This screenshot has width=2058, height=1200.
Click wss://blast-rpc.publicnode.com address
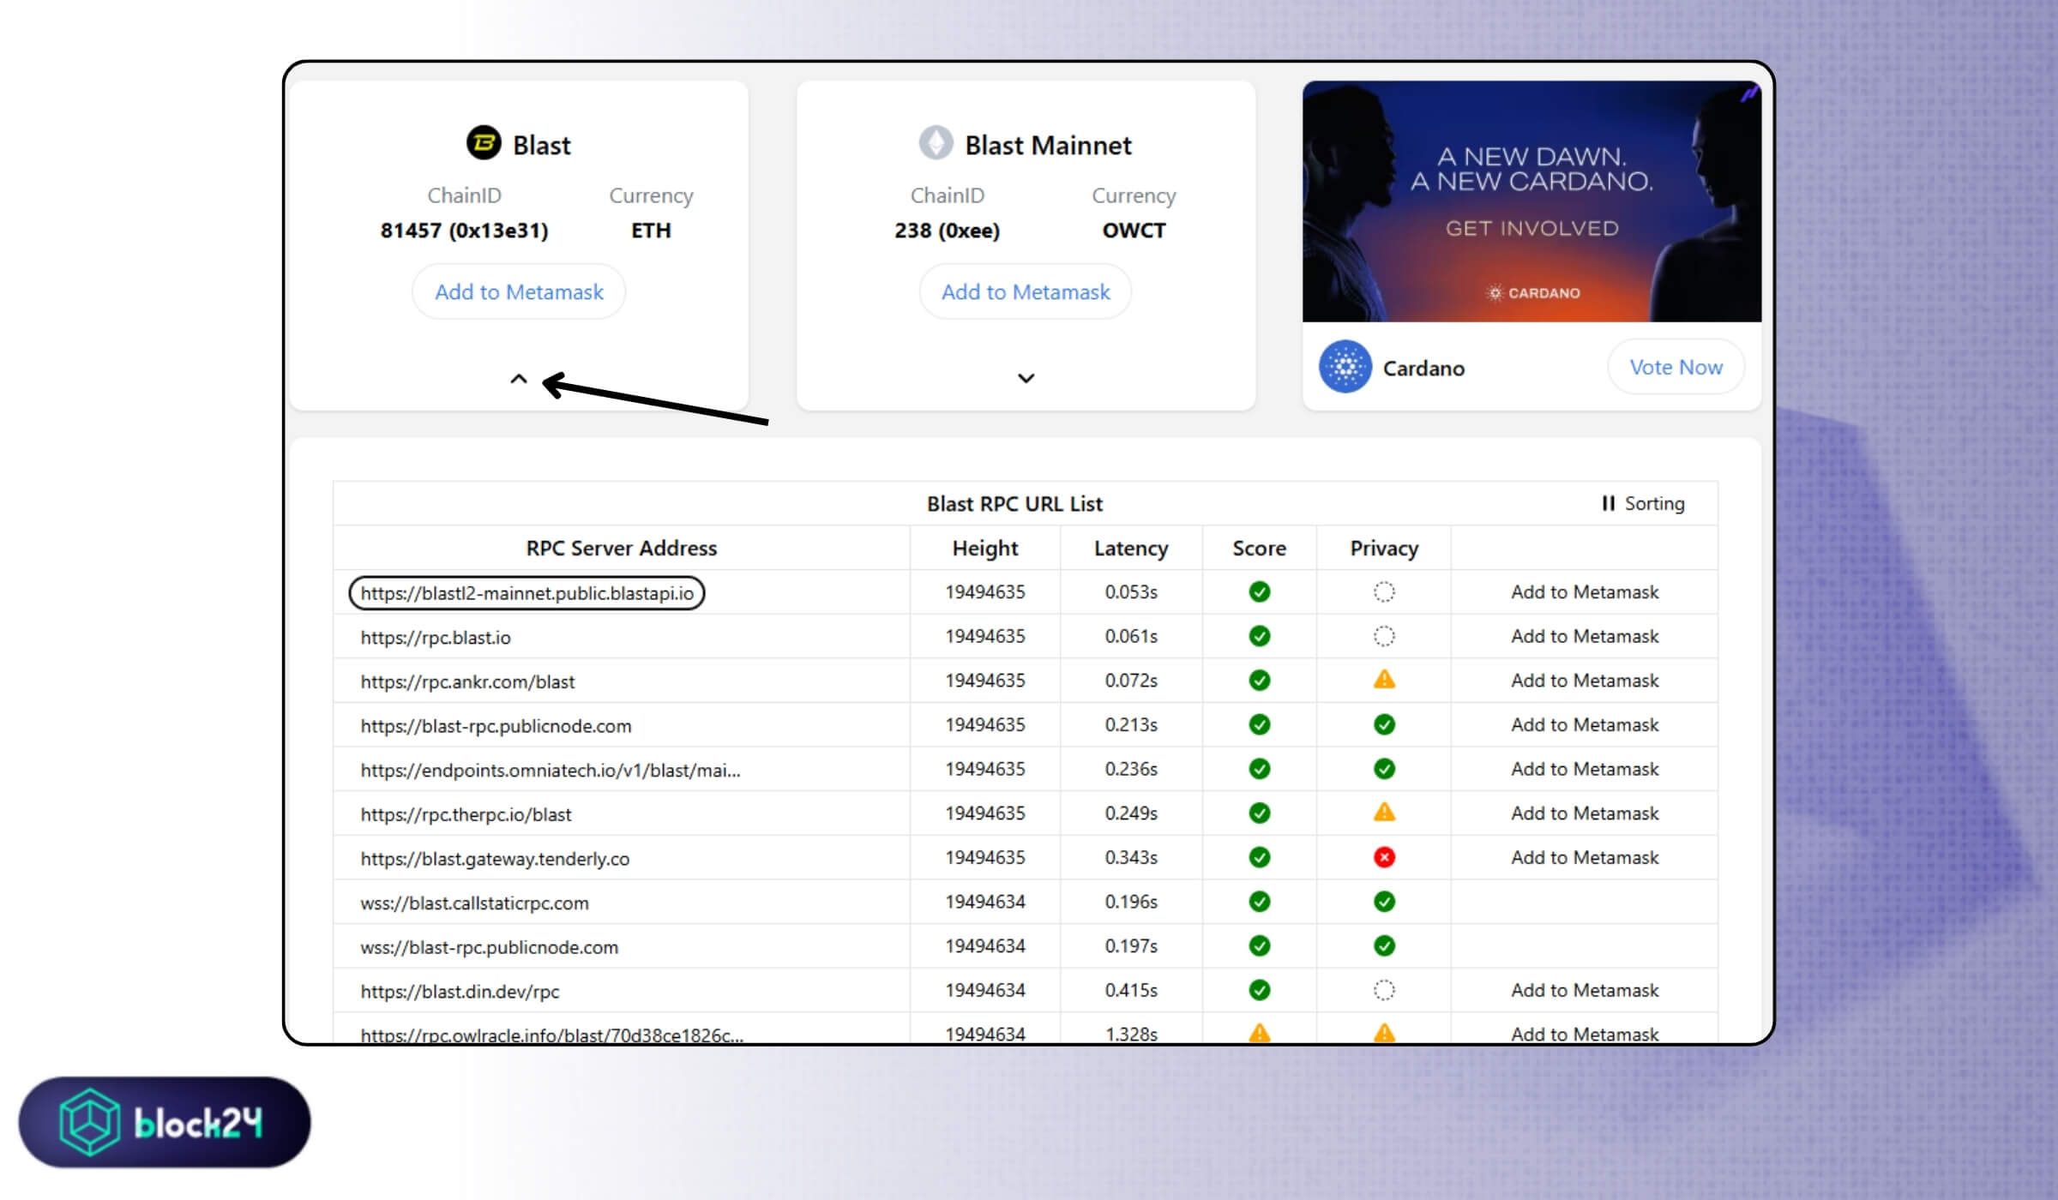(x=489, y=947)
